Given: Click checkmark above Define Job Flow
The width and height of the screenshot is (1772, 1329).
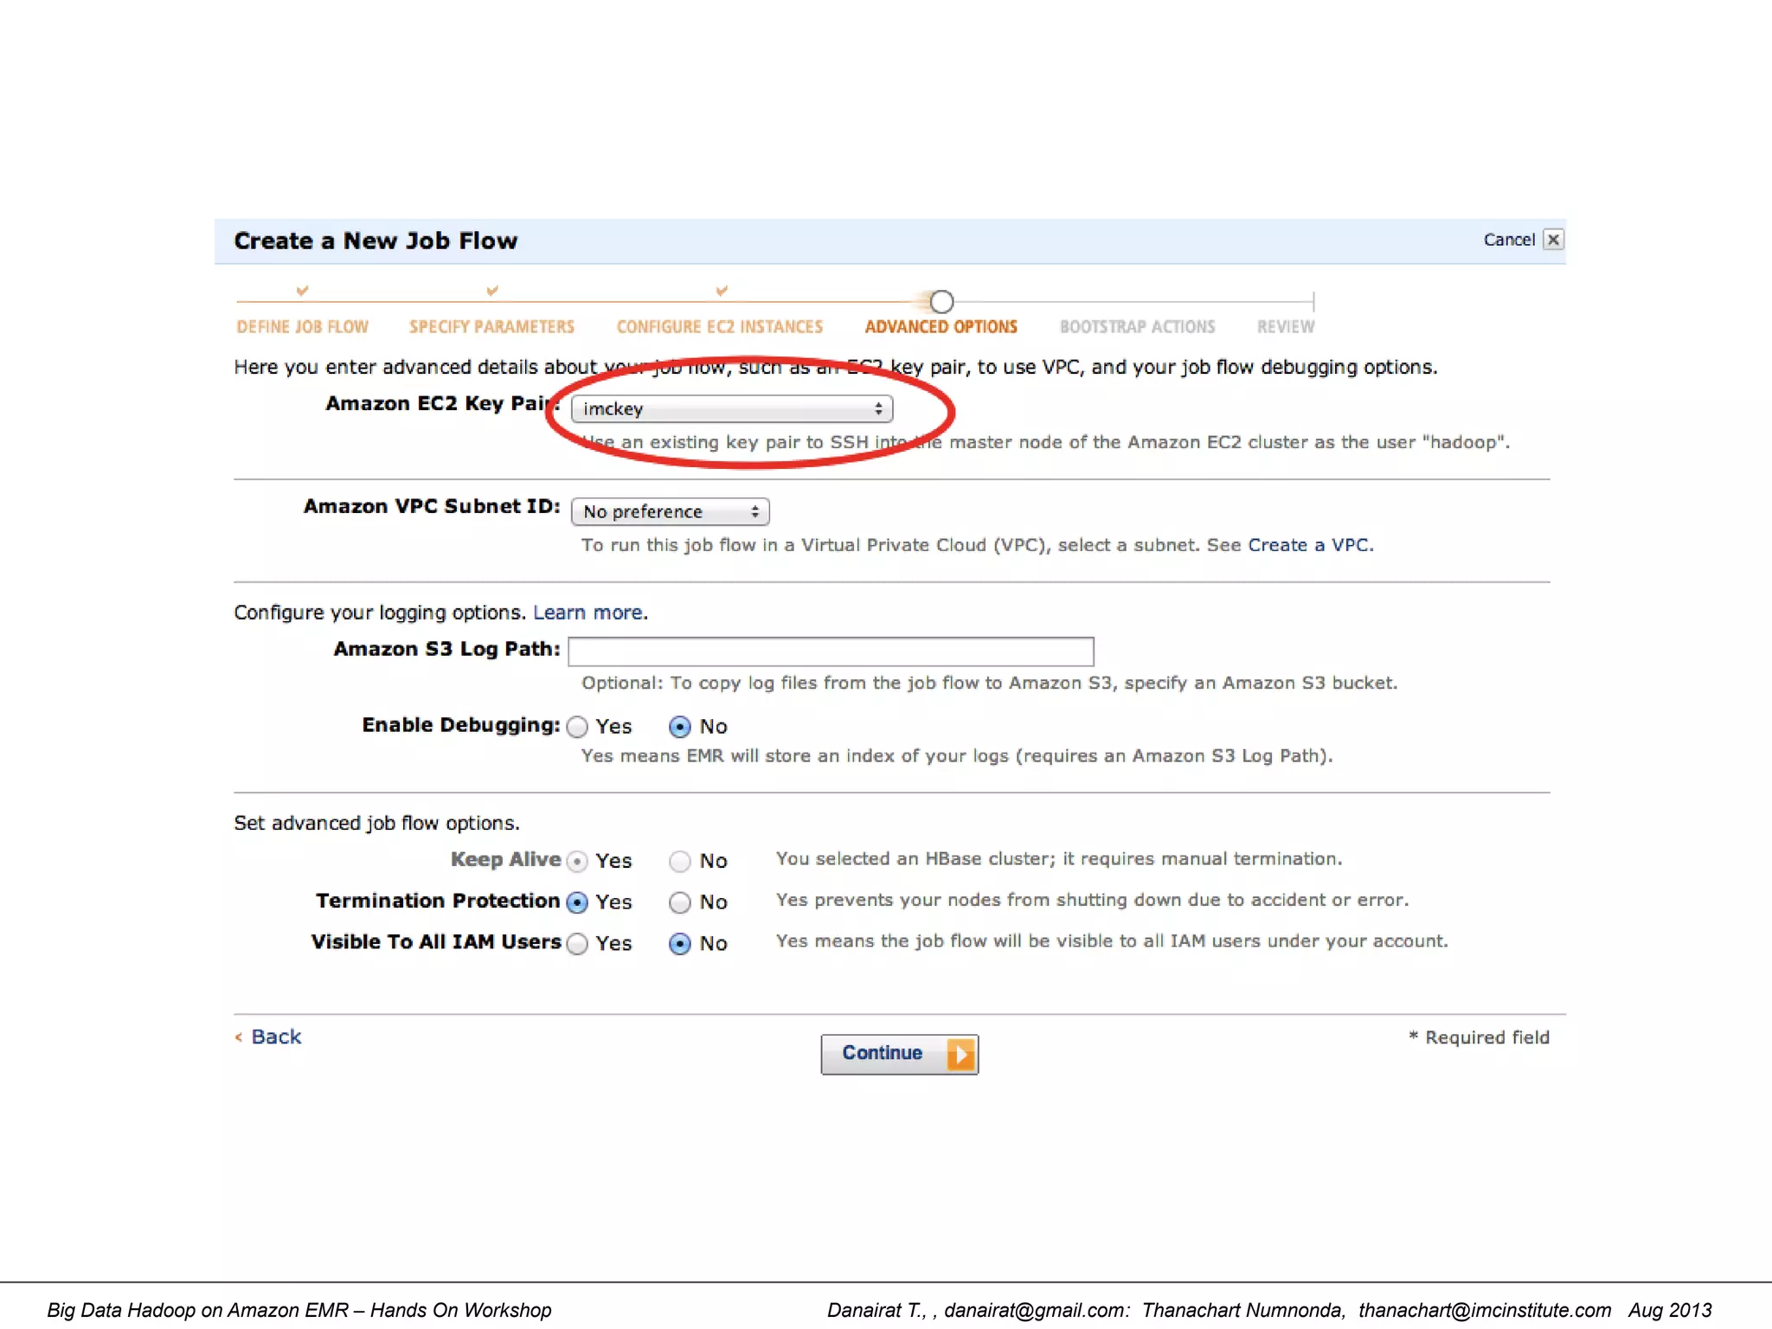Looking at the screenshot, I should point(302,291).
